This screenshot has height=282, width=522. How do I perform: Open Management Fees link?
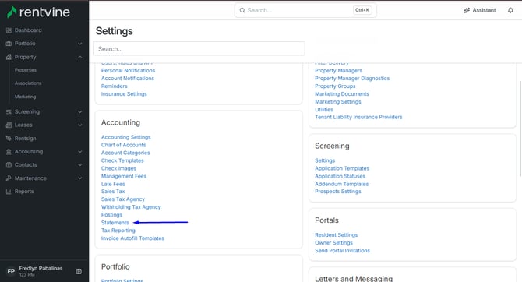[x=124, y=176]
